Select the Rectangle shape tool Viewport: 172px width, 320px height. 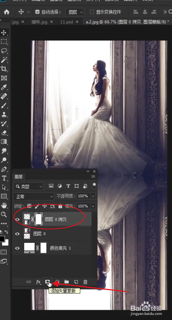(x=4, y=196)
